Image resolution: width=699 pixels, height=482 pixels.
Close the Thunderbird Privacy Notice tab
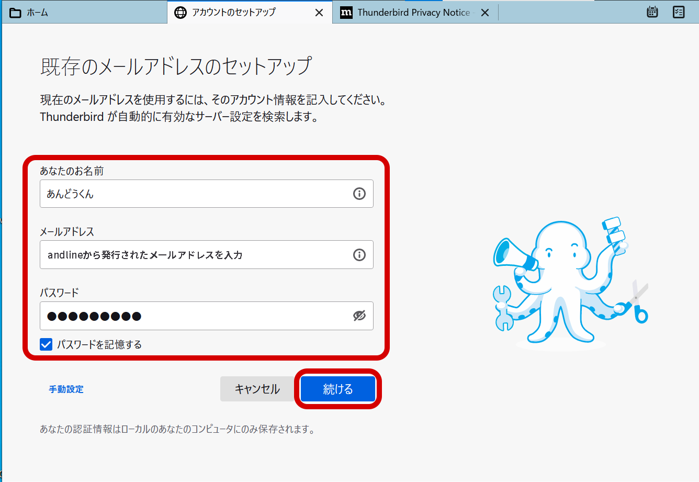click(x=485, y=13)
